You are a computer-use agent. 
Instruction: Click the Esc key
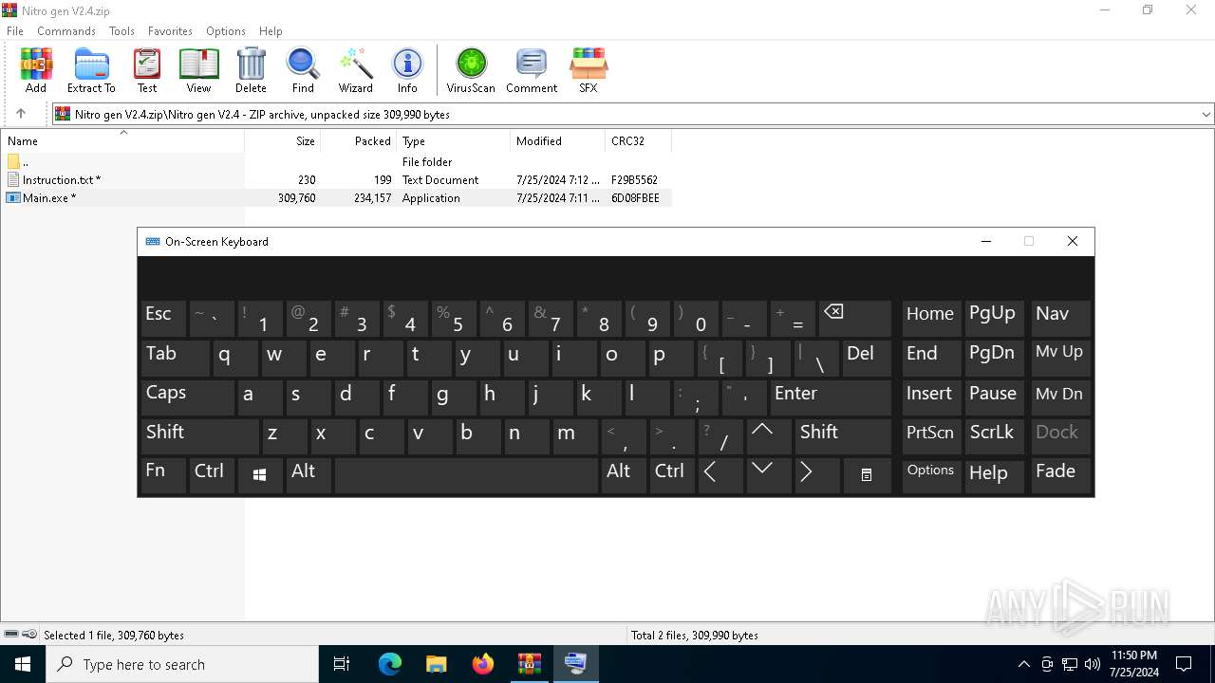163,318
